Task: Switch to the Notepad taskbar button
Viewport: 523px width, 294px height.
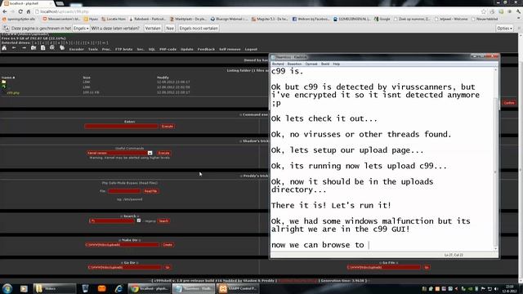Action: point(194,288)
